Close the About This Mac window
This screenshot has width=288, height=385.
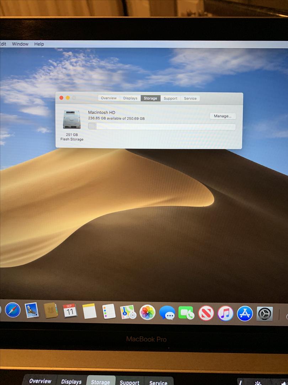pos(61,98)
